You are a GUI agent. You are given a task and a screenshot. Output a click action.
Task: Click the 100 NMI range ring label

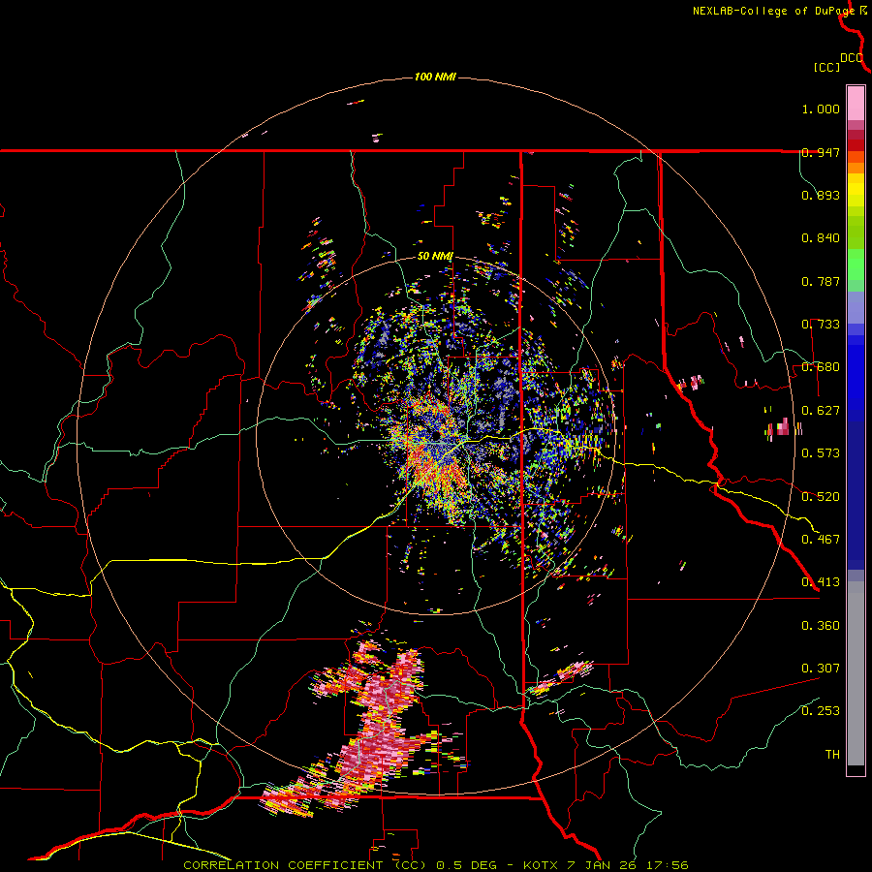(435, 77)
